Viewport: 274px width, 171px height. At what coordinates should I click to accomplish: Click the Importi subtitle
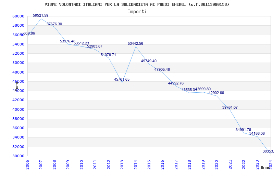coord(137,12)
